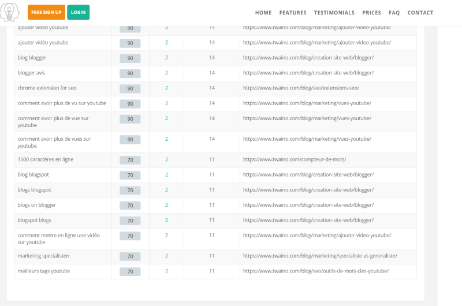The image size is (462, 306).
Task: Open blogger URL in 'blogs blogspot' row
Action: (308, 190)
